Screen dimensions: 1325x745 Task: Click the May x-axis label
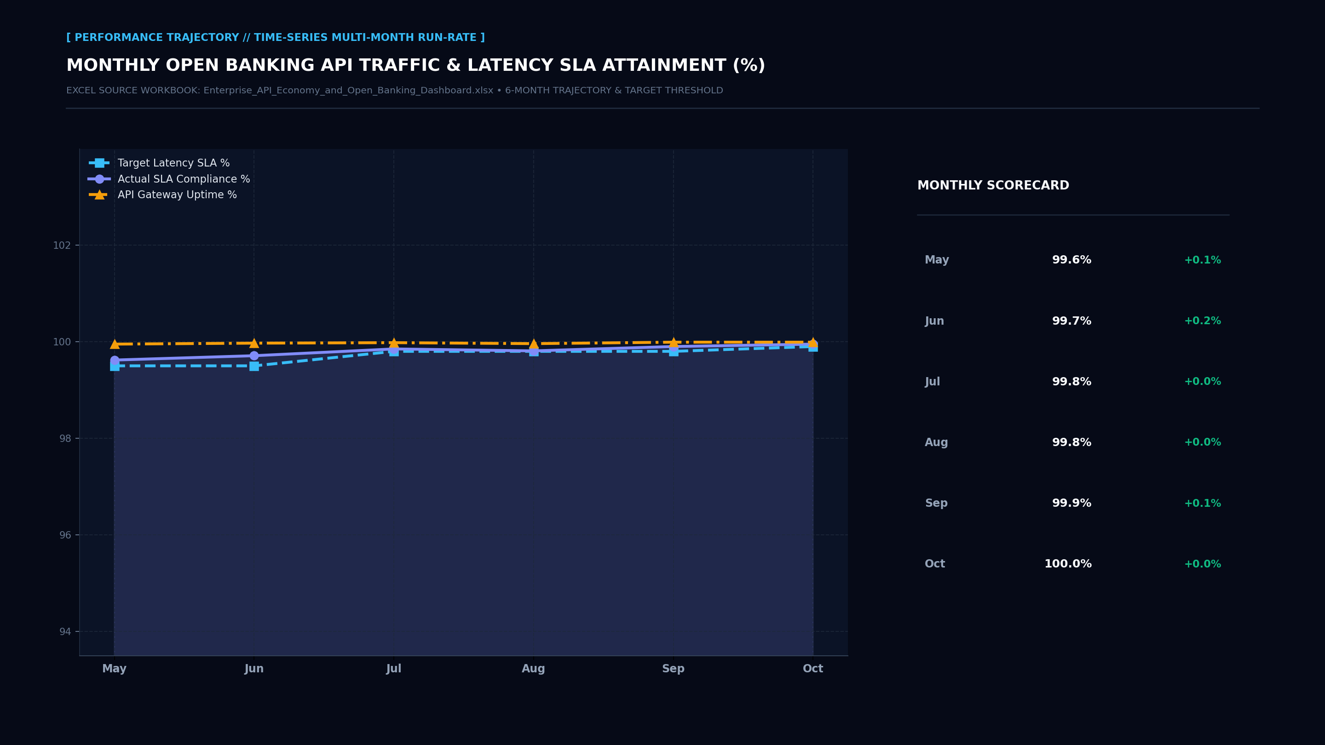(114, 668)
